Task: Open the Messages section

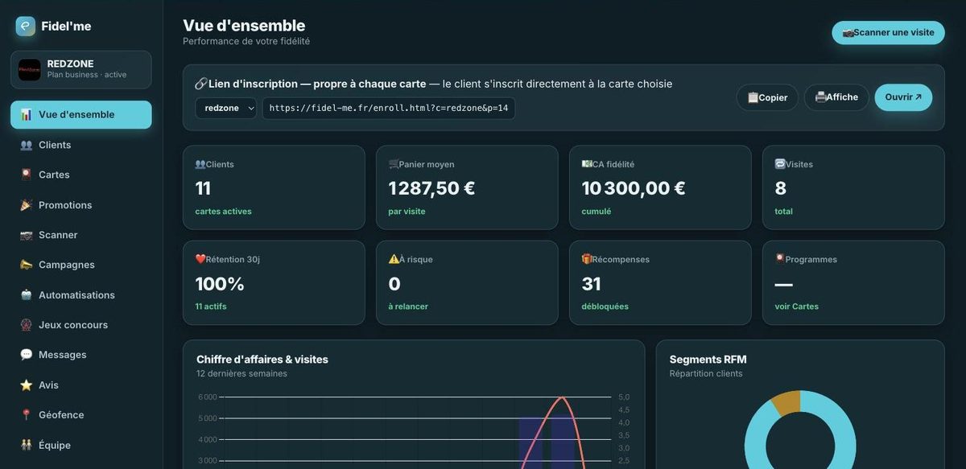Action: (x=81, y=355)
